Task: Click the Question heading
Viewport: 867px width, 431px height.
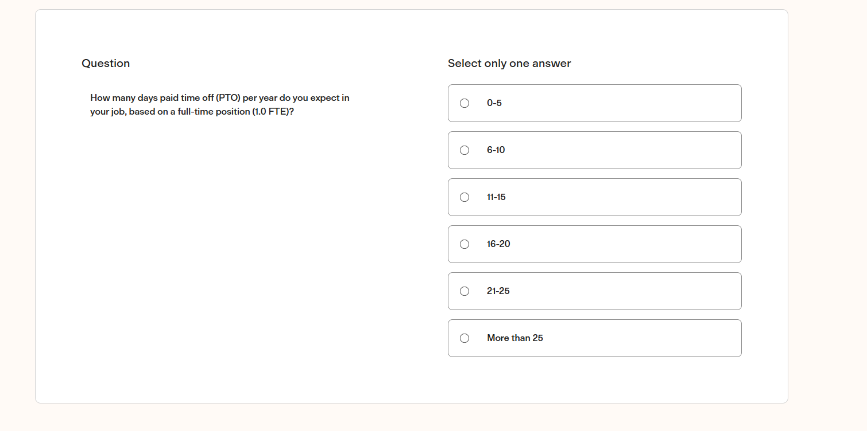Action: [106, 63]
